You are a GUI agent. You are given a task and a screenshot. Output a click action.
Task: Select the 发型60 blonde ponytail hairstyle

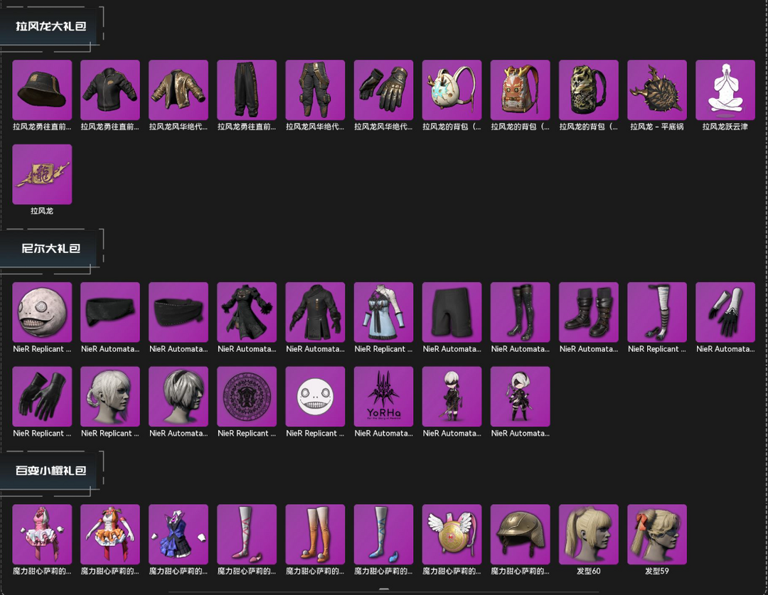[x=589, y=535]
